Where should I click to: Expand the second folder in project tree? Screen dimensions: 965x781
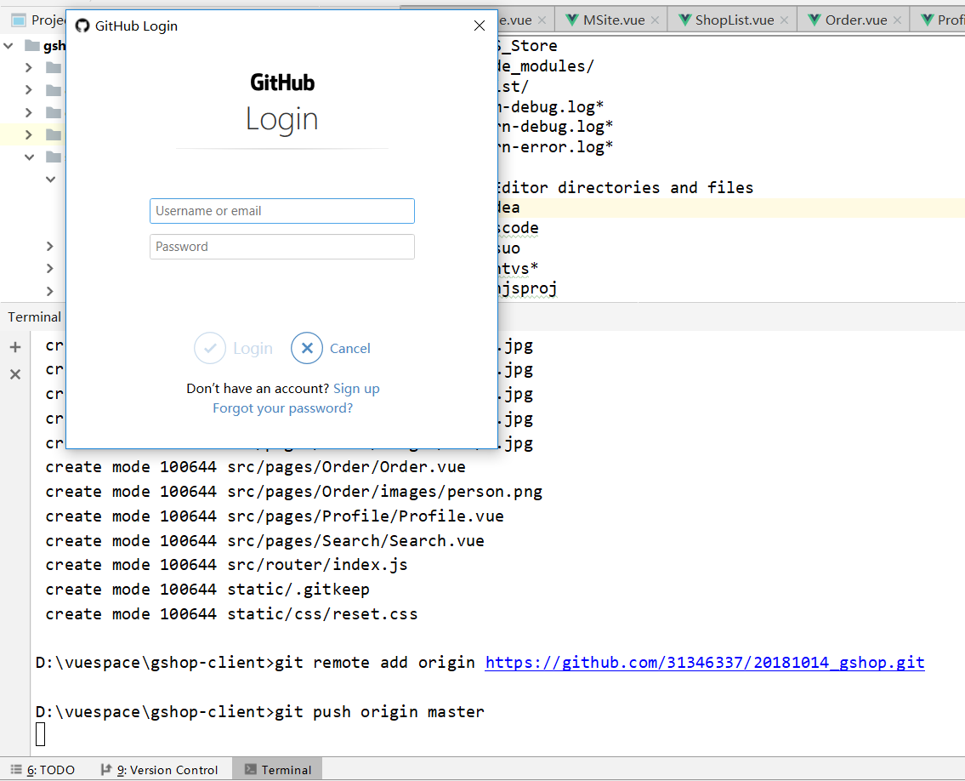coord(28,90)
